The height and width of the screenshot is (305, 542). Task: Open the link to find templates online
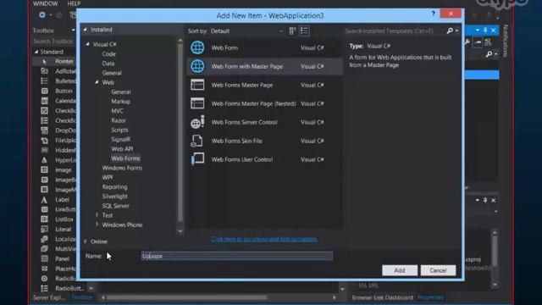pos(264,239)
